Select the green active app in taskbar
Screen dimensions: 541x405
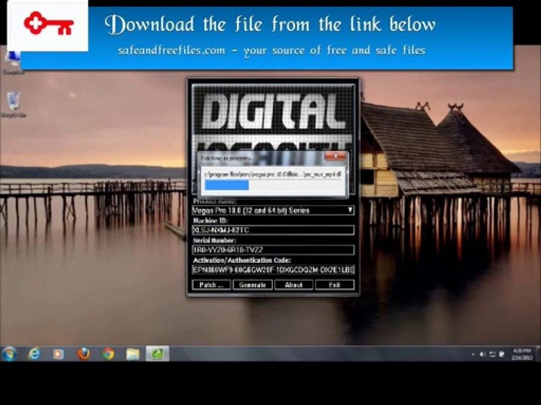(x=157, y=354)
